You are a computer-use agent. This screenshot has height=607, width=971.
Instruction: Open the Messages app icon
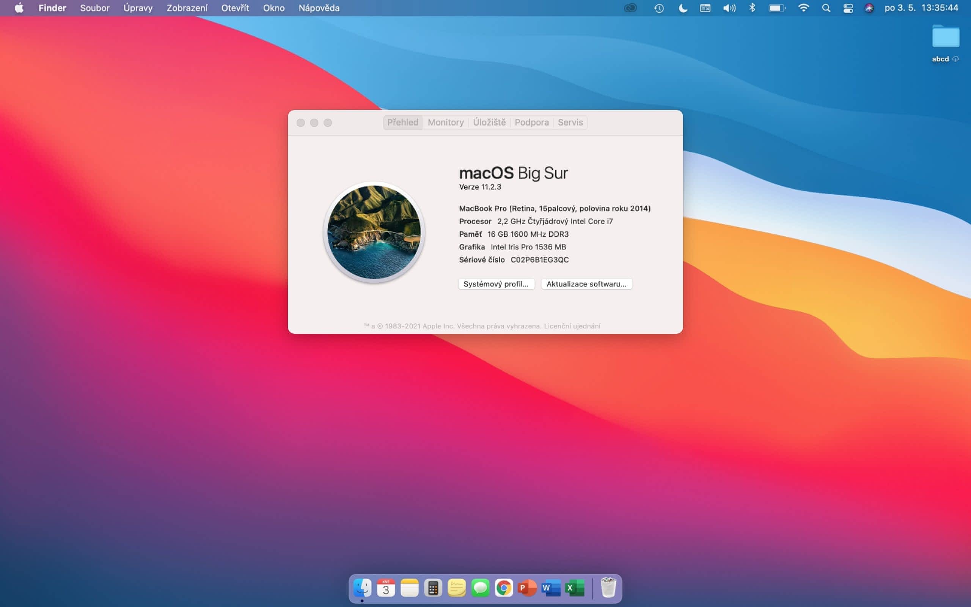[480, 588]
